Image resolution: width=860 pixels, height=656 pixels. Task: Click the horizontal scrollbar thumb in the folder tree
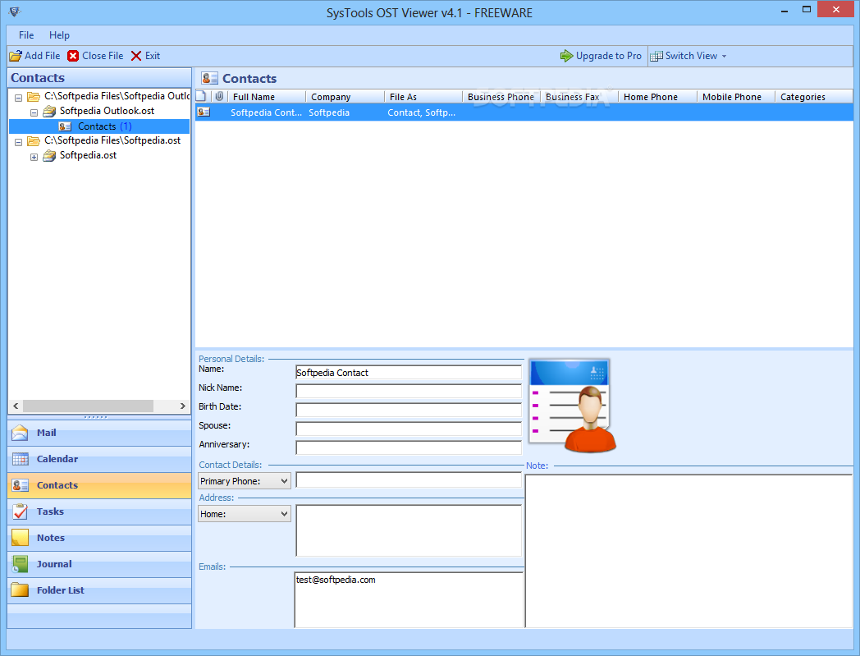pos(88,406)
